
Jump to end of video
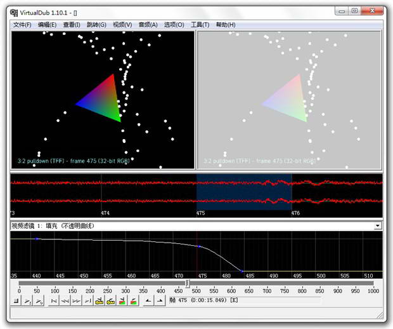click(x=87, y=300)
